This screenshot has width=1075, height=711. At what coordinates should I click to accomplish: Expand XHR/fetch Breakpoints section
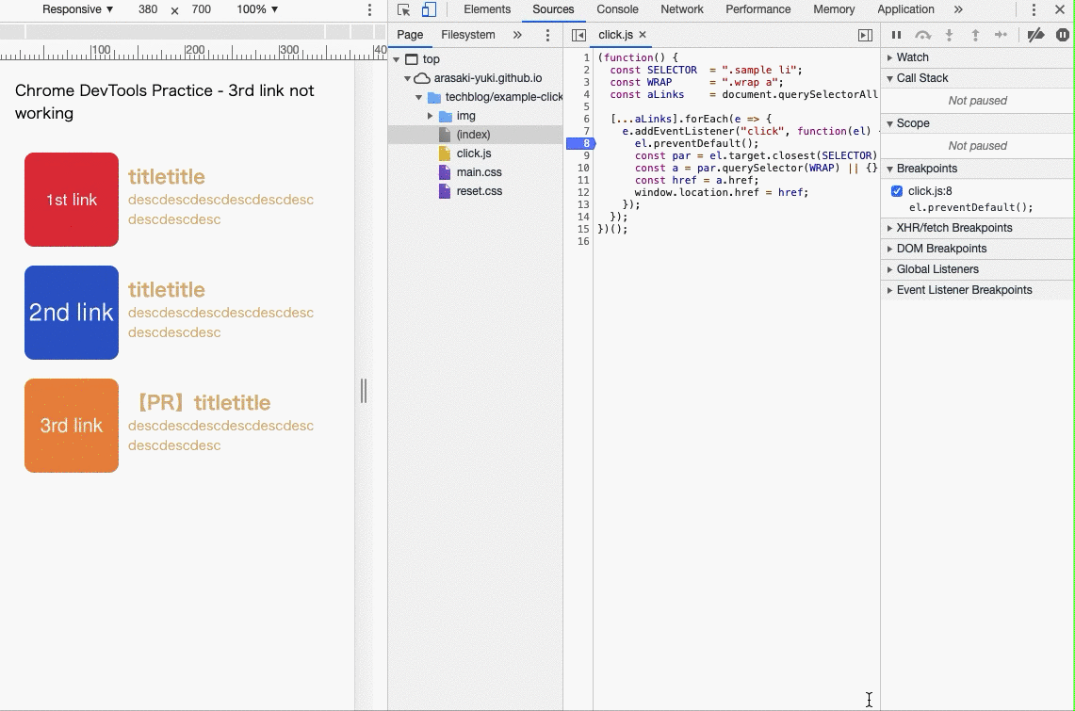[x=953, y=228]
